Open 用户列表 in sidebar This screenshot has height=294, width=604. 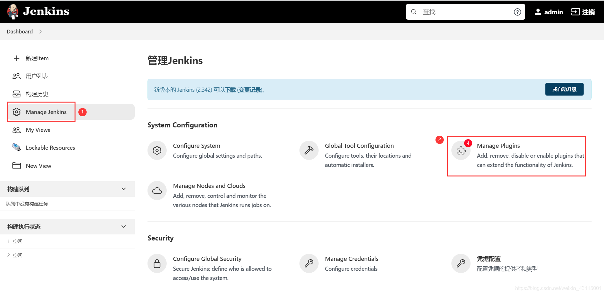(x=37, y=76)
